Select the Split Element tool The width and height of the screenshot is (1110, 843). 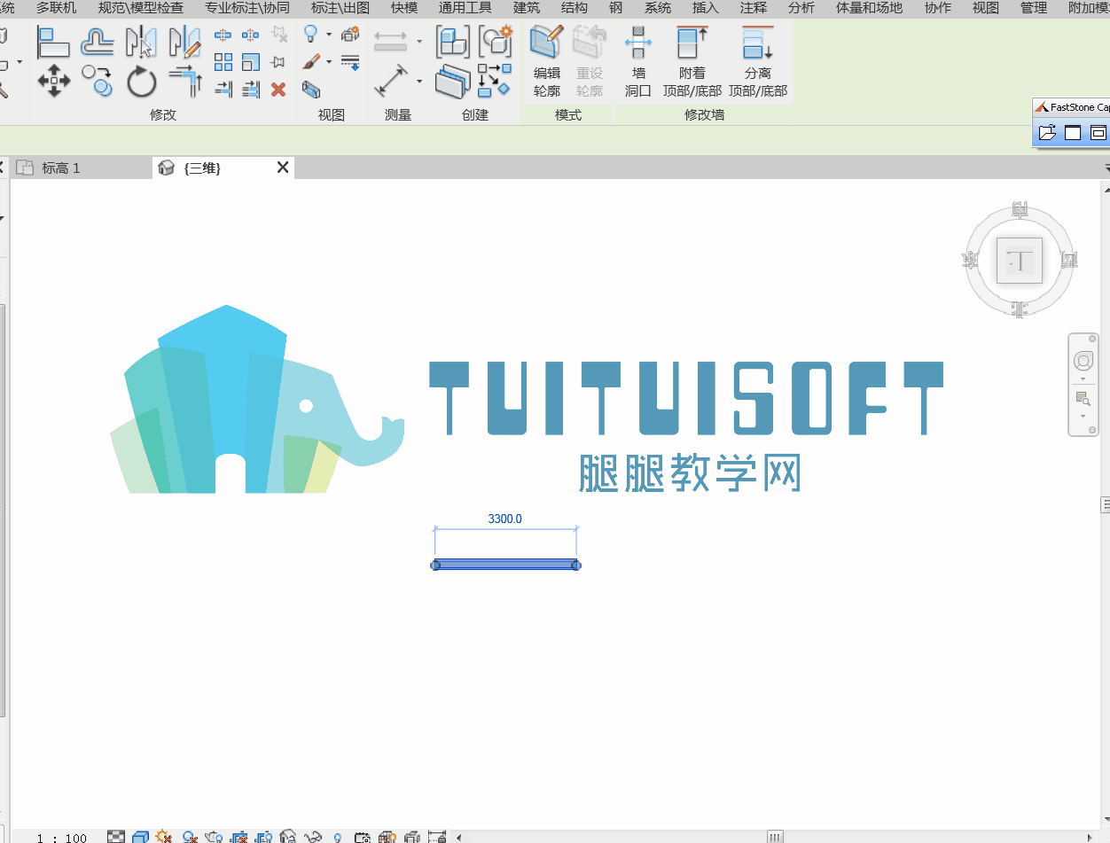pos(223,35)
